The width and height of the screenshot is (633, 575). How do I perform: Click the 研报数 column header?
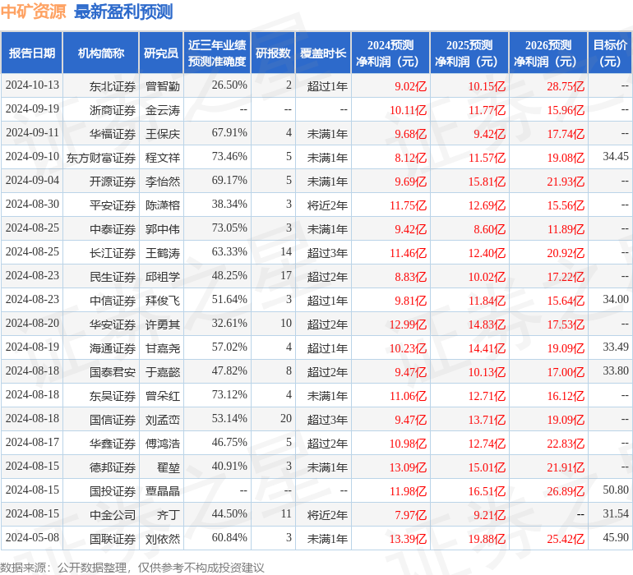pyautogui.click(x=273, y=53)
